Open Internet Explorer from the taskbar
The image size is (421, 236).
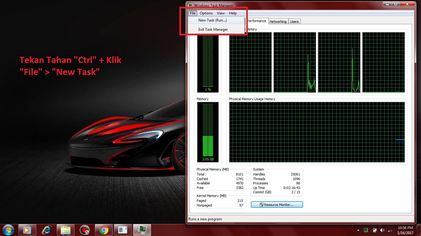pos(46,230)
